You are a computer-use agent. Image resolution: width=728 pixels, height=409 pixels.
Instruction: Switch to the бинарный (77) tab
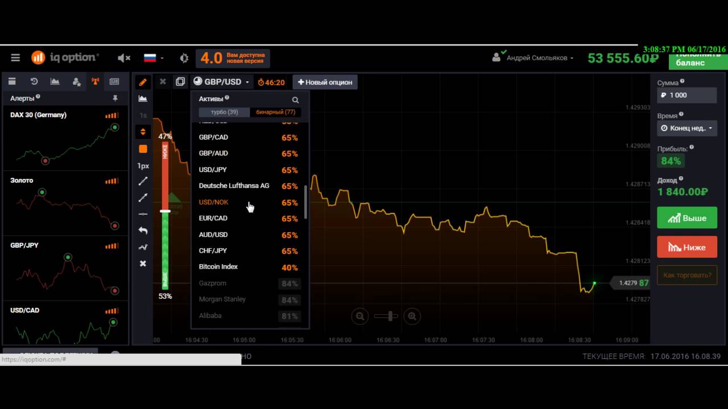click(275, 112)
